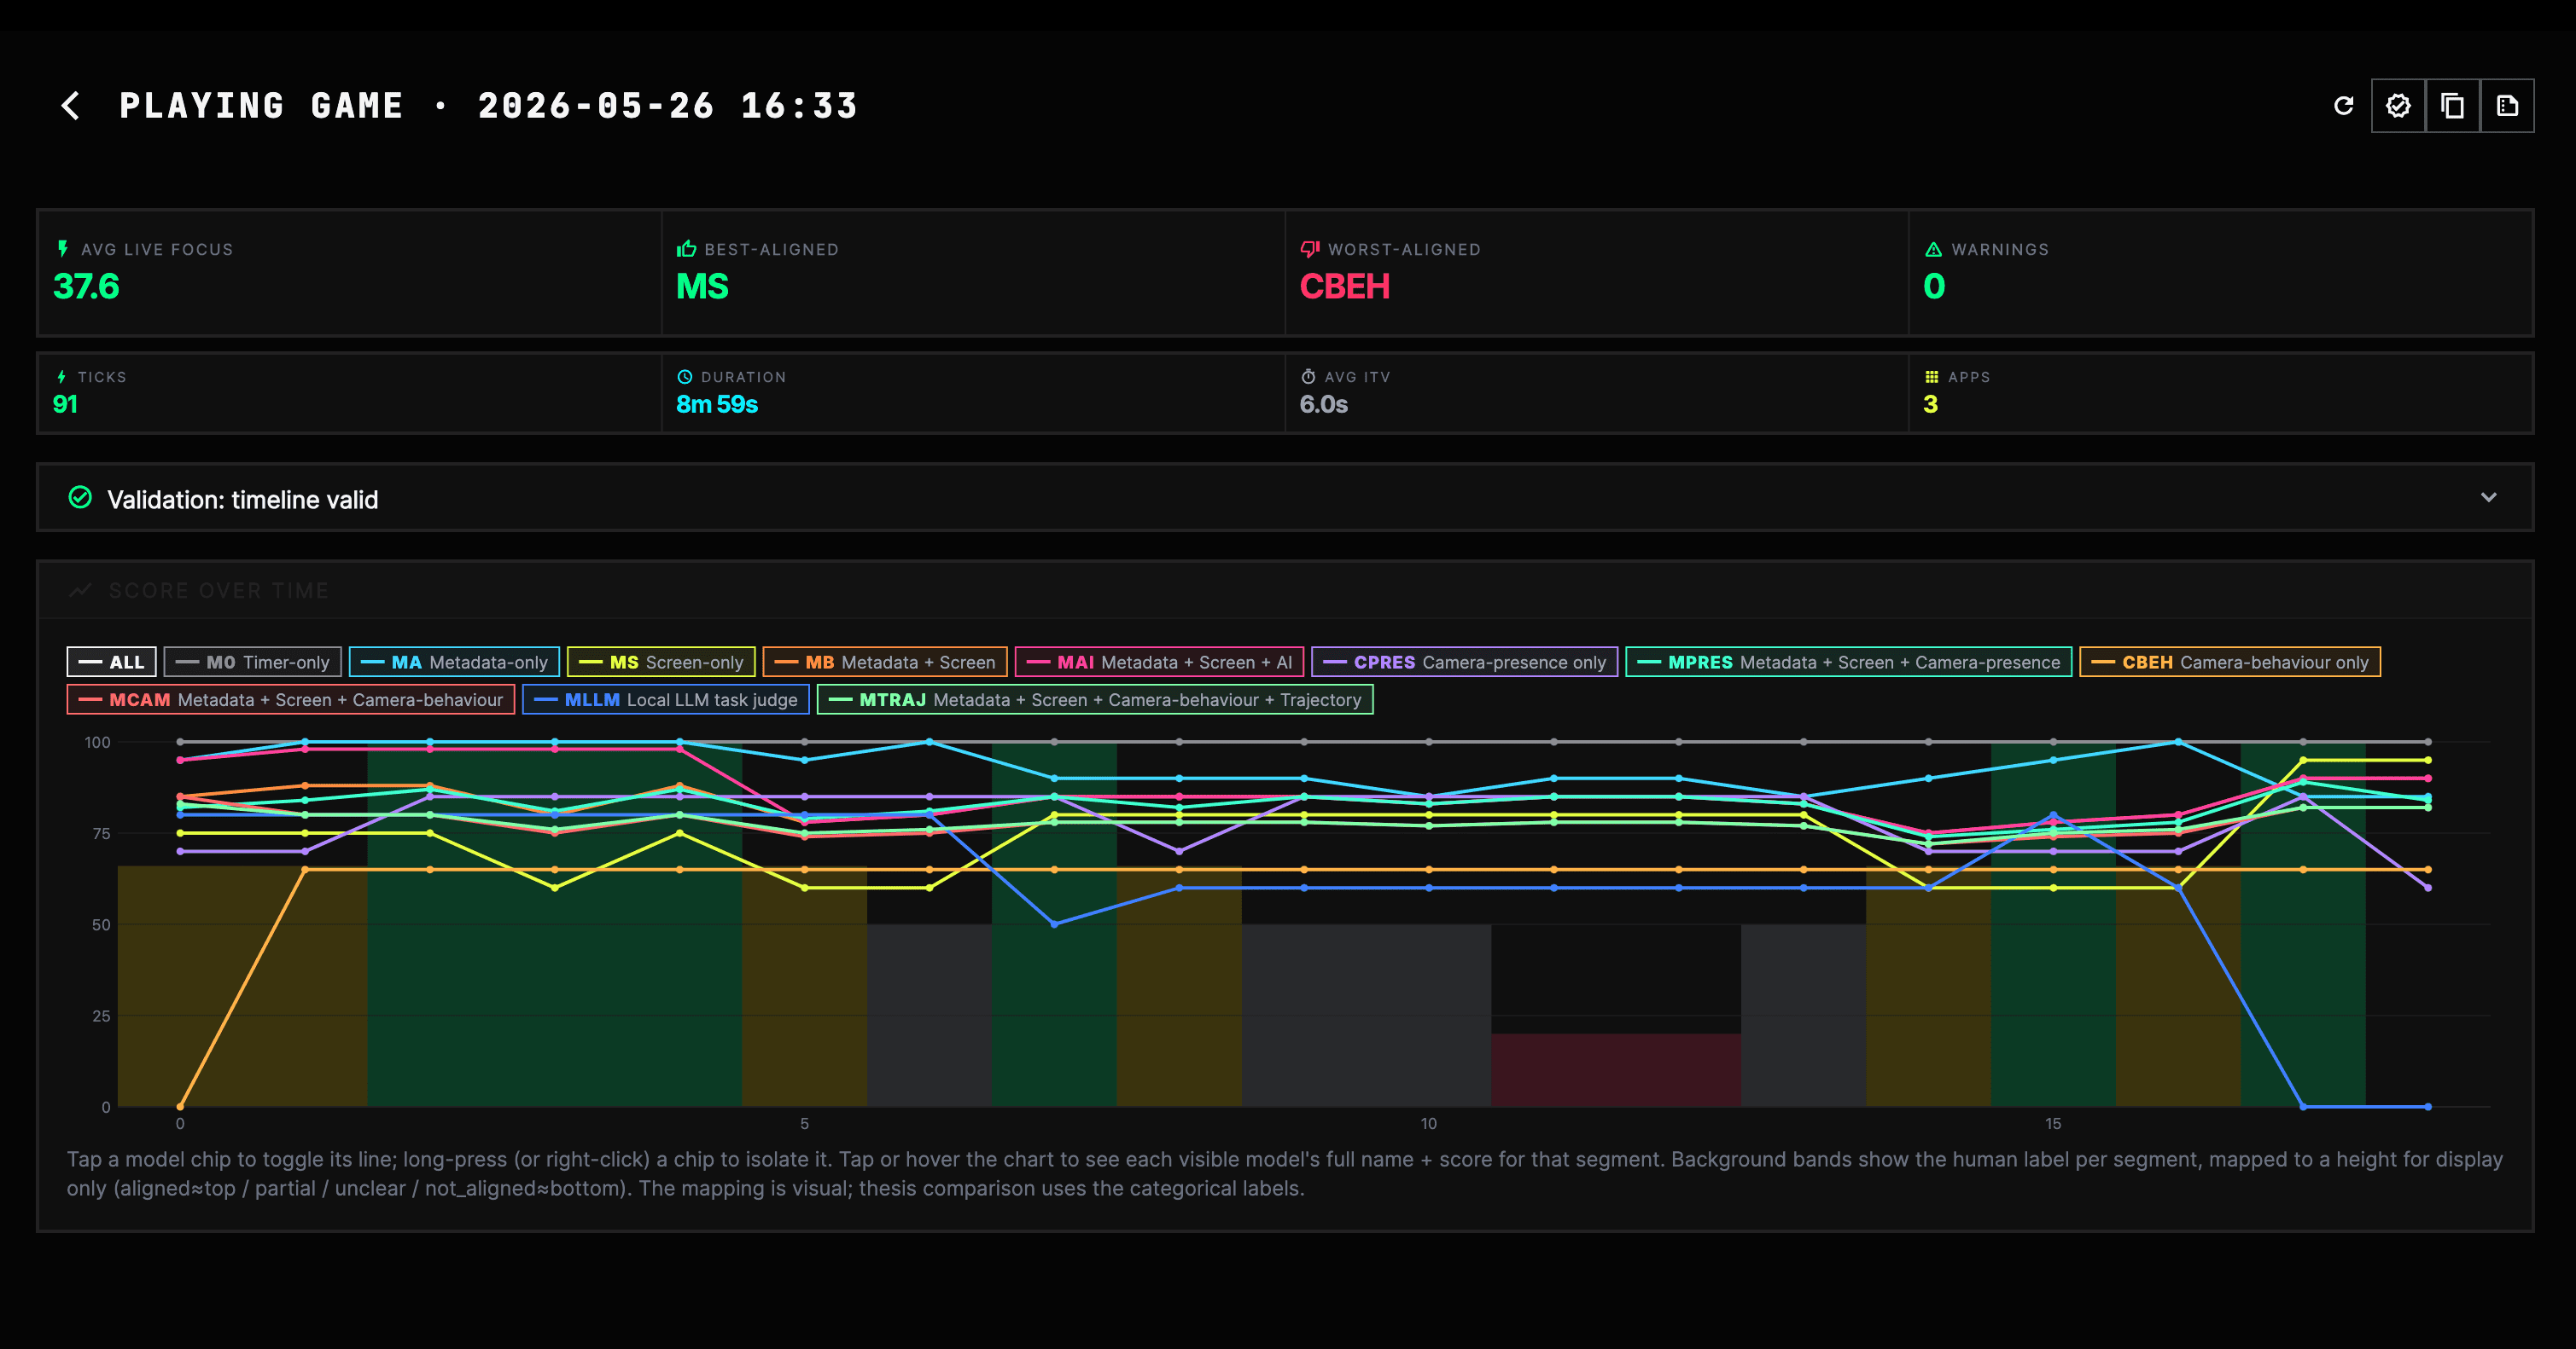Click the Apps count 3
The height and width of the screenshot is (1349, 2576).
coord(1930,403)
